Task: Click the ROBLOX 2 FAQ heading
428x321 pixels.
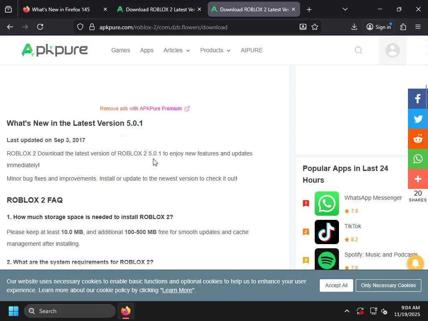Action: pyautogui.click(x=35, y=200)
